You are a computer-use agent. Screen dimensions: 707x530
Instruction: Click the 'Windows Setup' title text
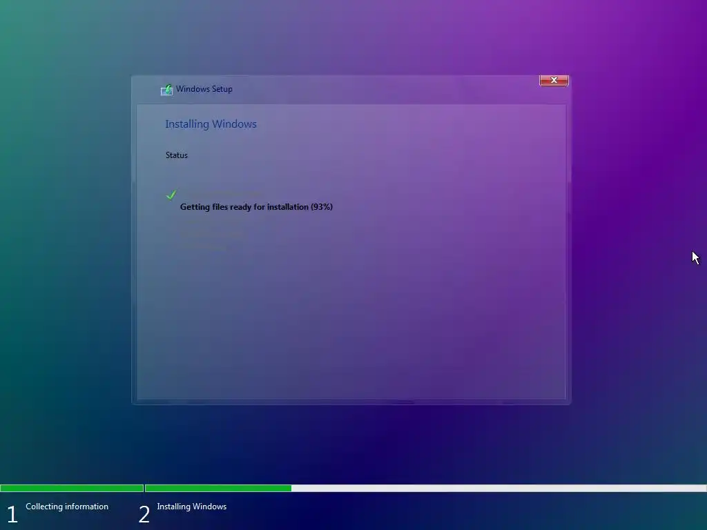[204, 89]
